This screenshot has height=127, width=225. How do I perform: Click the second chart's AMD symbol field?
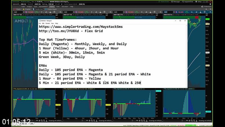point(68,12)
